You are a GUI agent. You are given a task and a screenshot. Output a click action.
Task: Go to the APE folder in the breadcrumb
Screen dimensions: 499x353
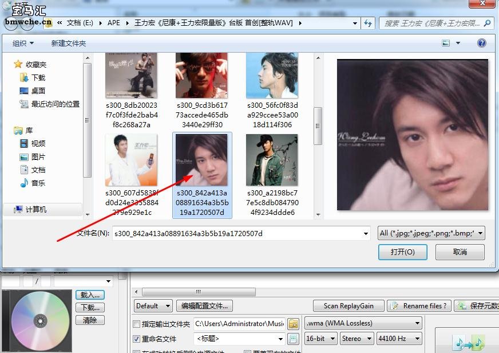[114, 23]
